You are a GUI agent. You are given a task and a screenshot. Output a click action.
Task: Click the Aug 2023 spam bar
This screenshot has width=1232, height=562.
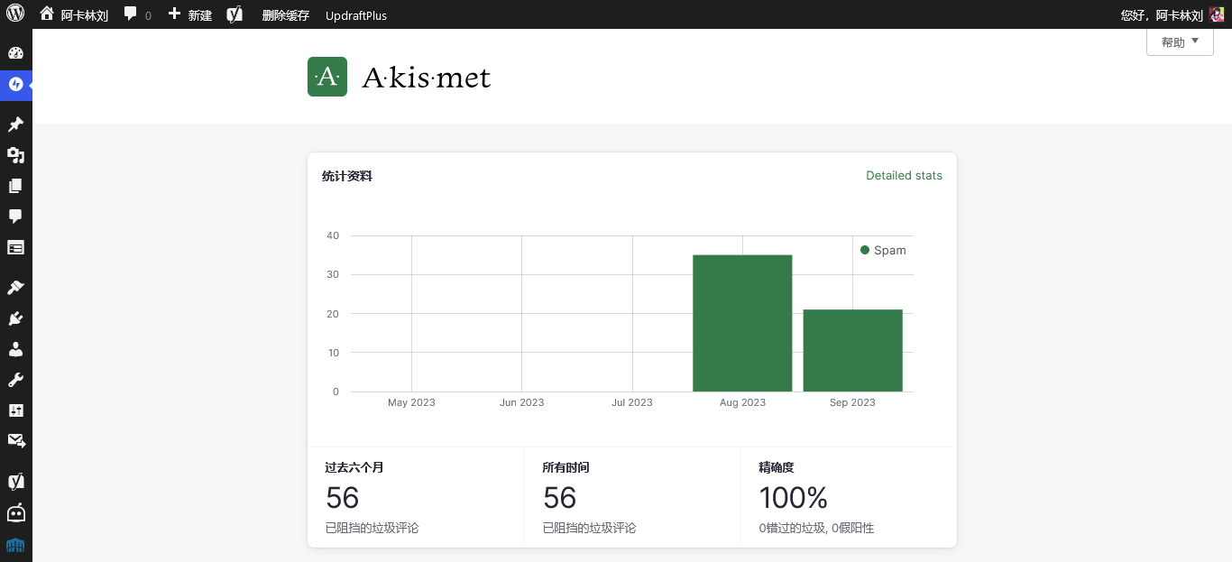click(x=742, y=323)
